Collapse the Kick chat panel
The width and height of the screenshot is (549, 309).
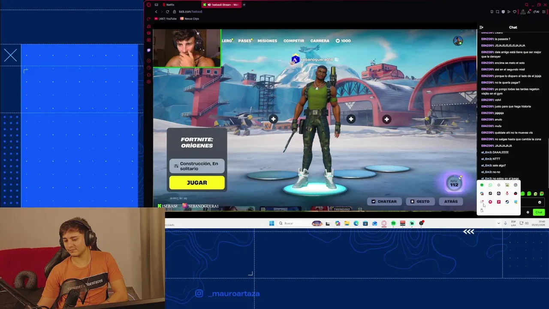click(481, 27)
